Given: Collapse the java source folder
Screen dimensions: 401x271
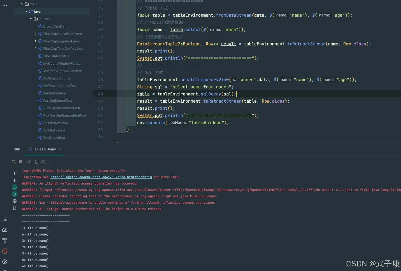Looking at the screenshot, I should tap(27, 11).
